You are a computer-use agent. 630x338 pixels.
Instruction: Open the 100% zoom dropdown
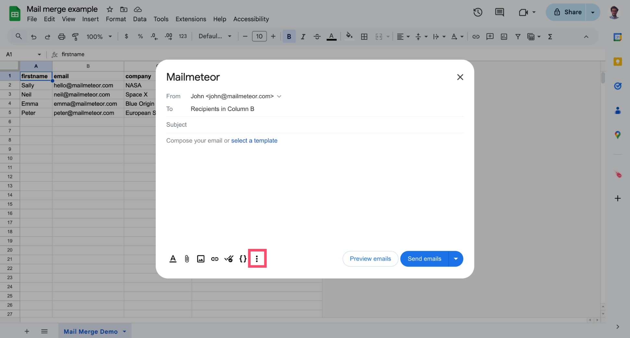99,37
